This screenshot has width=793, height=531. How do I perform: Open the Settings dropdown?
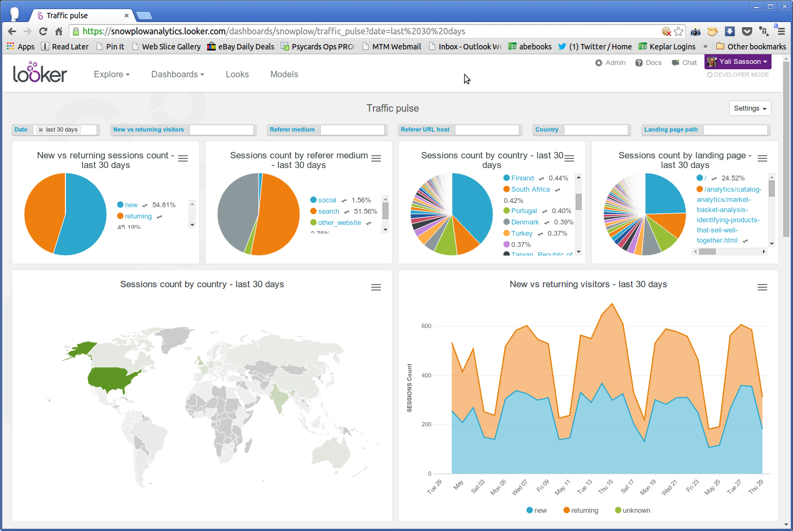click(750, 108)
